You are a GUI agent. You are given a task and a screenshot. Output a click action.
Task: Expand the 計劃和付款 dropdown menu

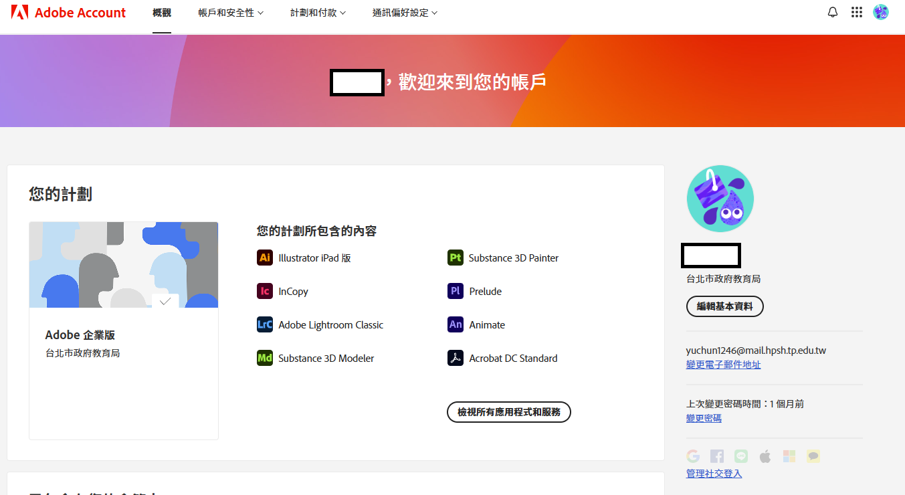click(318, 13)
